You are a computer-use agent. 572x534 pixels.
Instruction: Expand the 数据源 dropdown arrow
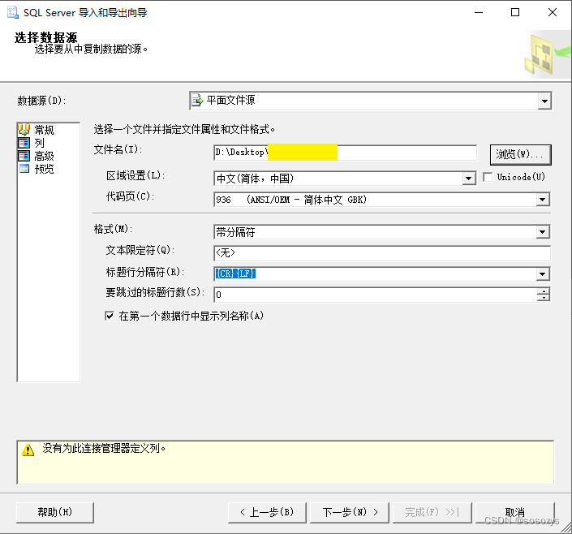pos(544,101)
